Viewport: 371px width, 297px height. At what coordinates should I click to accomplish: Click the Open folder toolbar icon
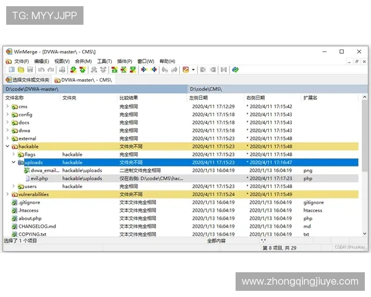[21, 70]
